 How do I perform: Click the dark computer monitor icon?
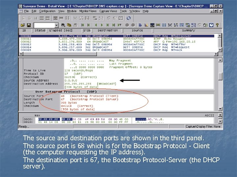[152, 25]
